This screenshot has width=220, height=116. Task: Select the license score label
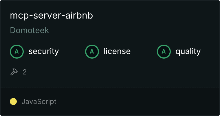coord(117,51)
